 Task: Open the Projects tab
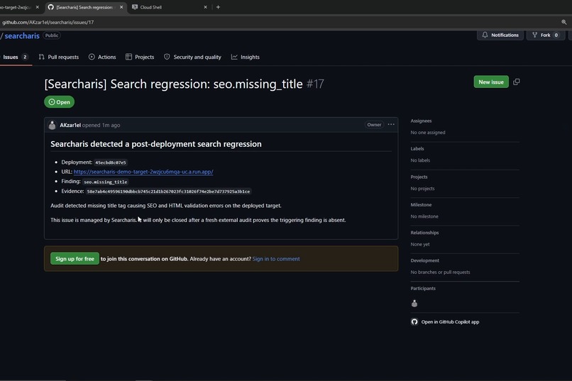[140, 57]
